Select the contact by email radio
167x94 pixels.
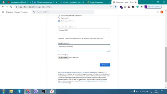click(x=59, y=21)
